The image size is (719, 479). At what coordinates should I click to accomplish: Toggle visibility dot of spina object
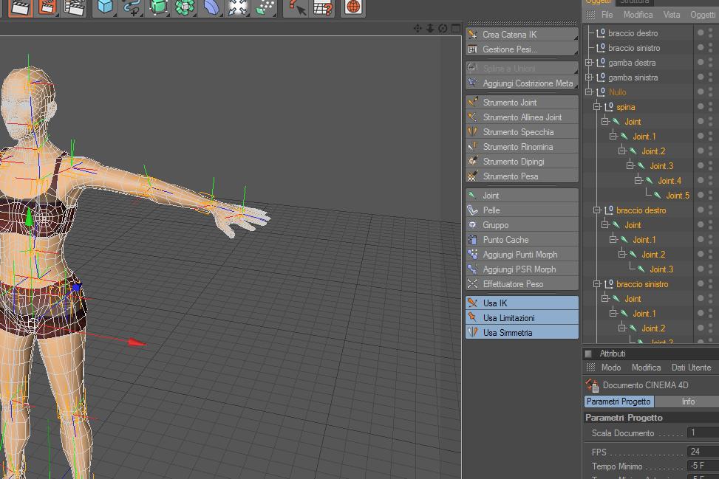click(701, 107)
